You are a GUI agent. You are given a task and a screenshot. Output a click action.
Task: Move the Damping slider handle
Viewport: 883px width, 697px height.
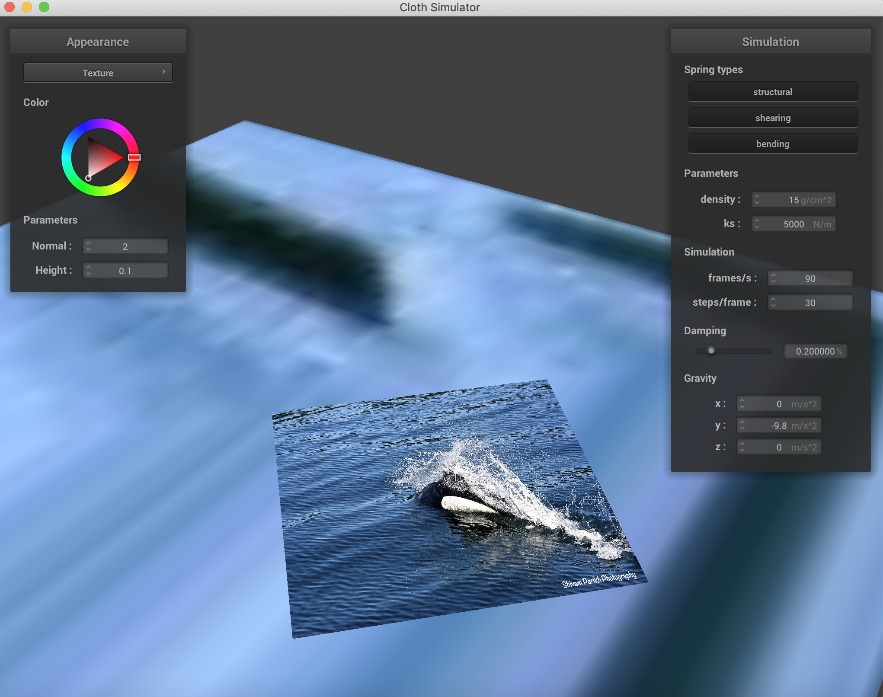coord(711,351)
